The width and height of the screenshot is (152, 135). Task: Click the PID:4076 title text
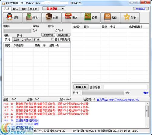coord(76,3)
